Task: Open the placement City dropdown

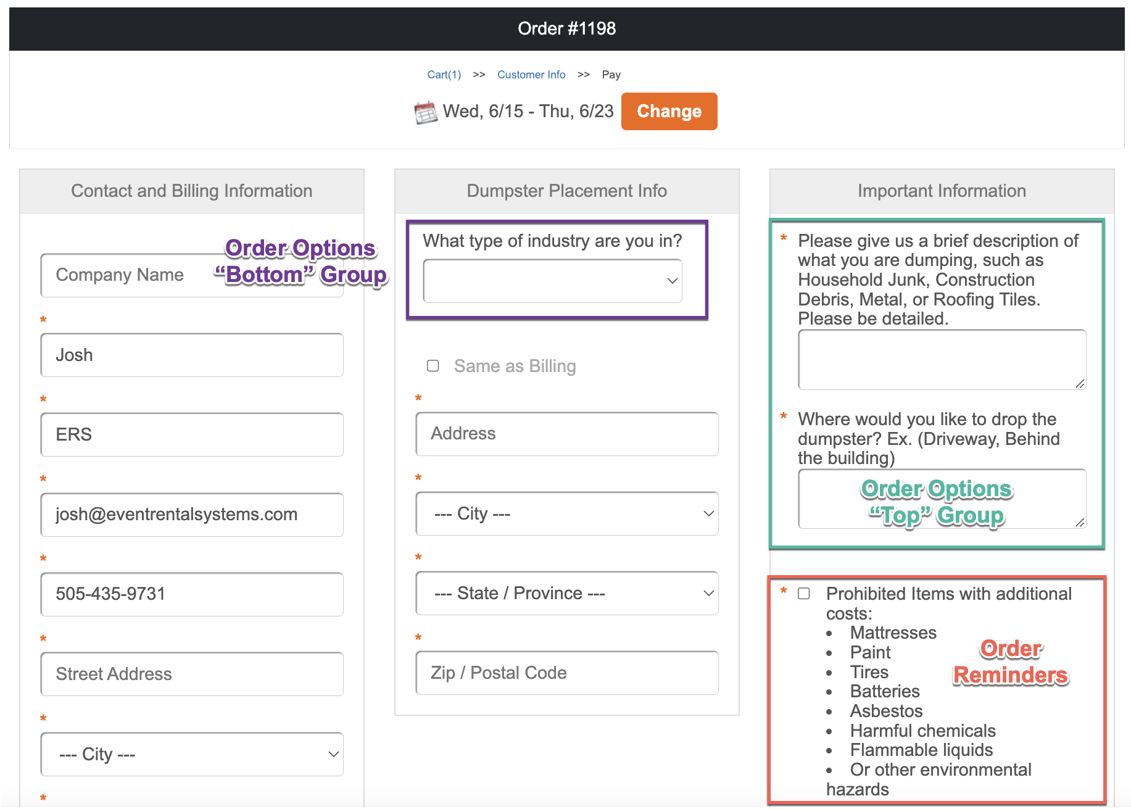Action: point(566,513)
